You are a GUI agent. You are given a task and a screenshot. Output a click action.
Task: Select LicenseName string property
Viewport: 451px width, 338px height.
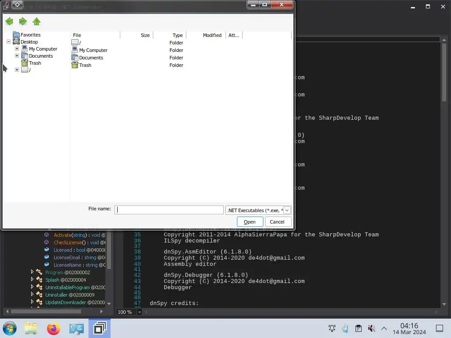tap(79, 265)
